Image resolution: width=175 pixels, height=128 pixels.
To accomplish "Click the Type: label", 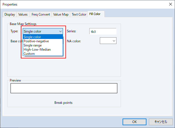I will pos(14,31).
